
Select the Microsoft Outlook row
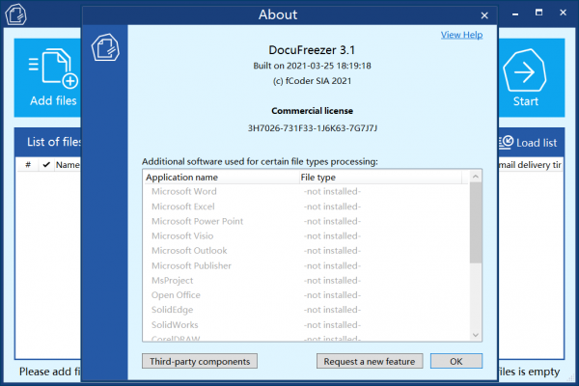(x=306, y=251)
